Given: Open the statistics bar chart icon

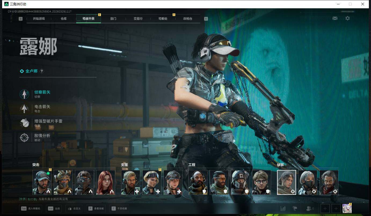Looking at the screenshot, I should pyautogui.click(x=283, y=209).
